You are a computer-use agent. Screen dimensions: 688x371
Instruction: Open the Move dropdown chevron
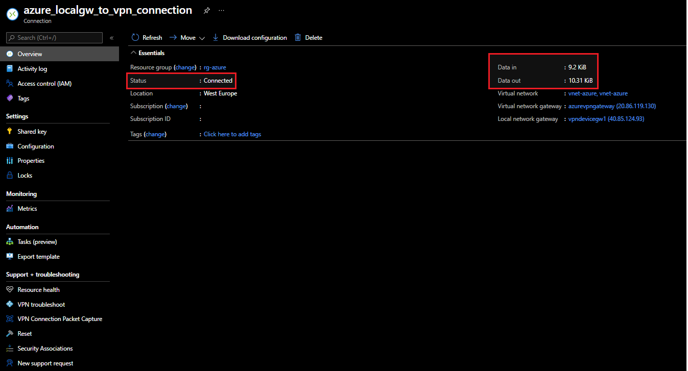pos(202,38)
